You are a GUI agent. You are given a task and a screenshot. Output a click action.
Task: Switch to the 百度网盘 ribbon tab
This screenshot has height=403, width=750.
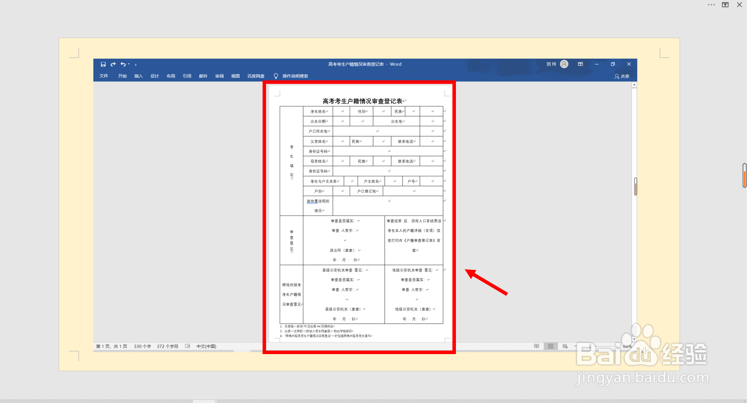256,76
